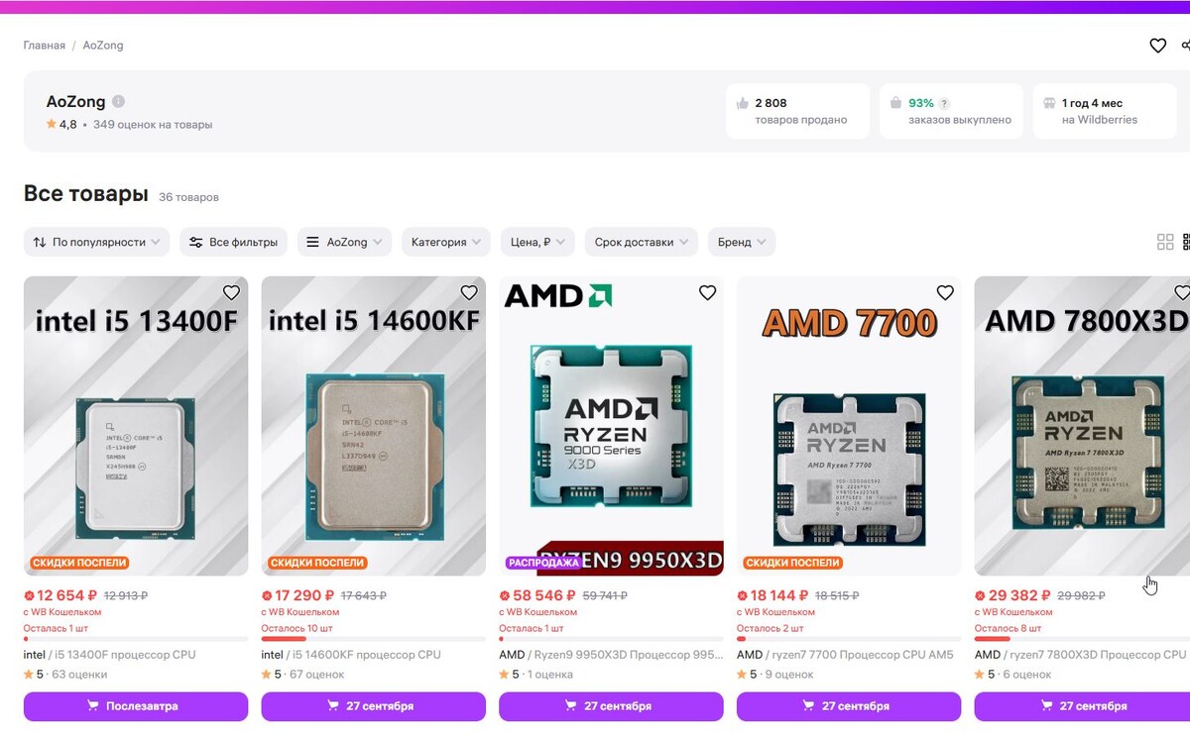
Task: Click the seller favorite heart icon
Action: (x=1157, y=46)
